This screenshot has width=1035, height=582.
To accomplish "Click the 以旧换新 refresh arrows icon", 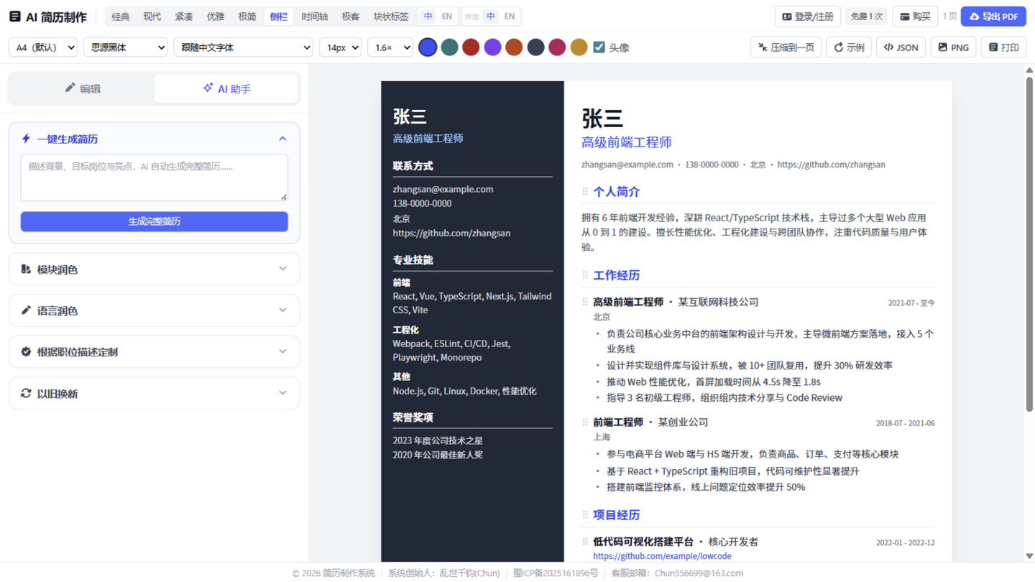I will 26,393.
